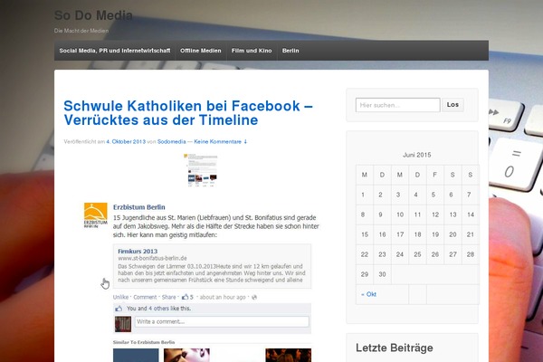Open the Berlin menu item

(291, 51)
